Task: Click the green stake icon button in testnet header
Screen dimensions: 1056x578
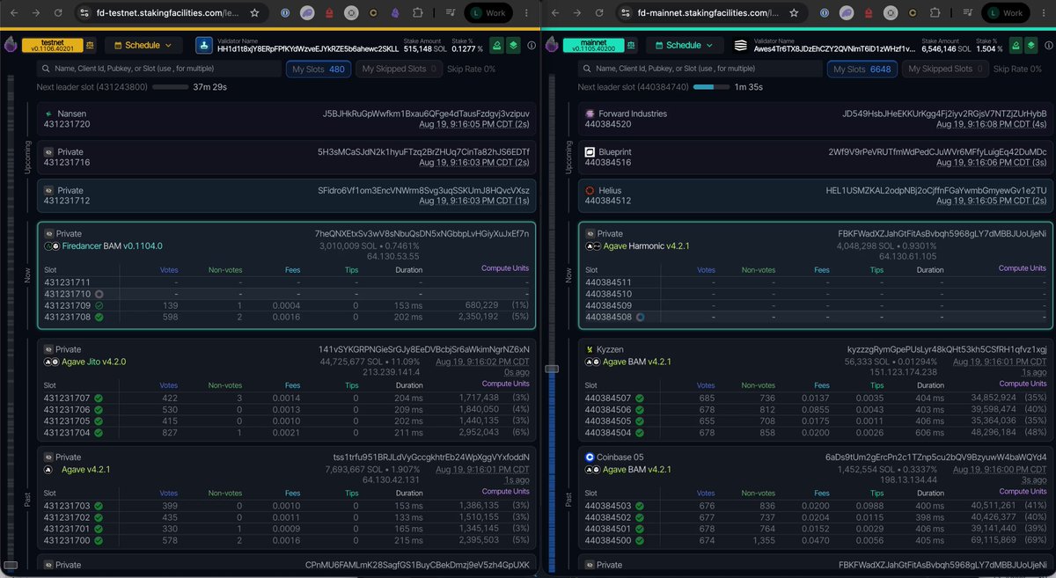Action: click(x=496, y=45)
